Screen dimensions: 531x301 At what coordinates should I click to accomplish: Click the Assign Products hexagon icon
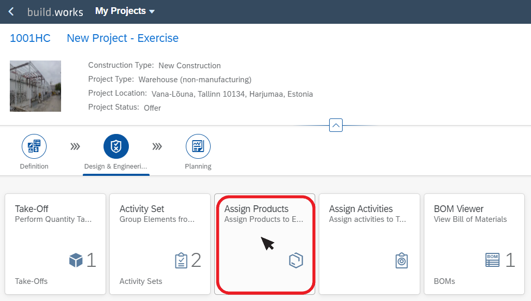coord(296,260)
